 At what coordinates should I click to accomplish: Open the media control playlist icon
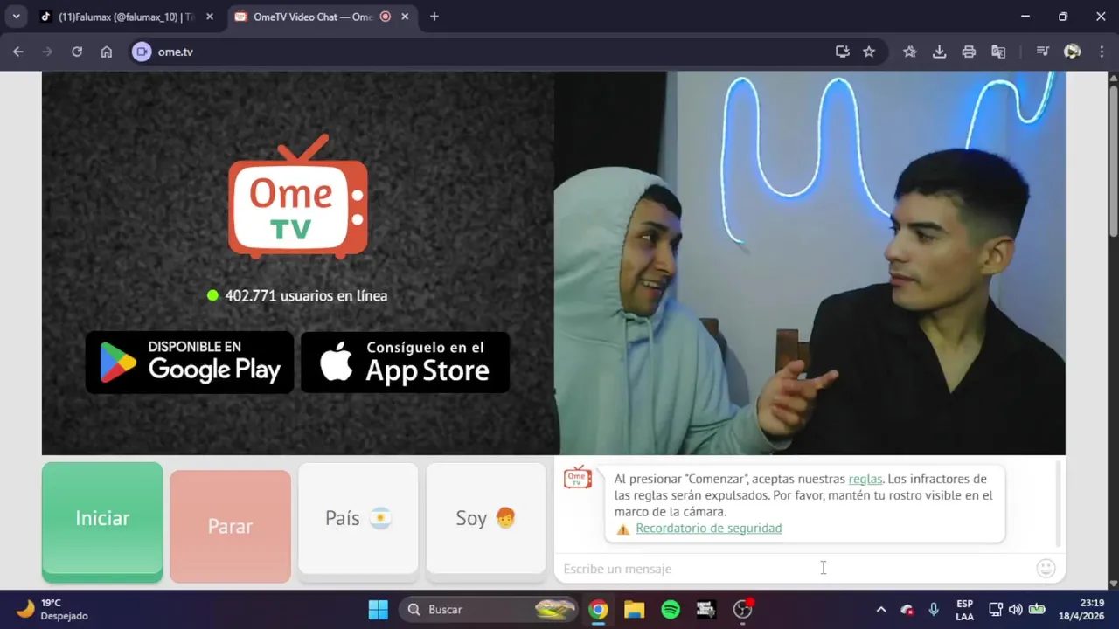coord(1042,52)
